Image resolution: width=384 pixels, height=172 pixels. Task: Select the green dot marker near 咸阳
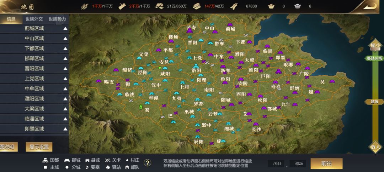pyautogui.click(x=160, y=68)
